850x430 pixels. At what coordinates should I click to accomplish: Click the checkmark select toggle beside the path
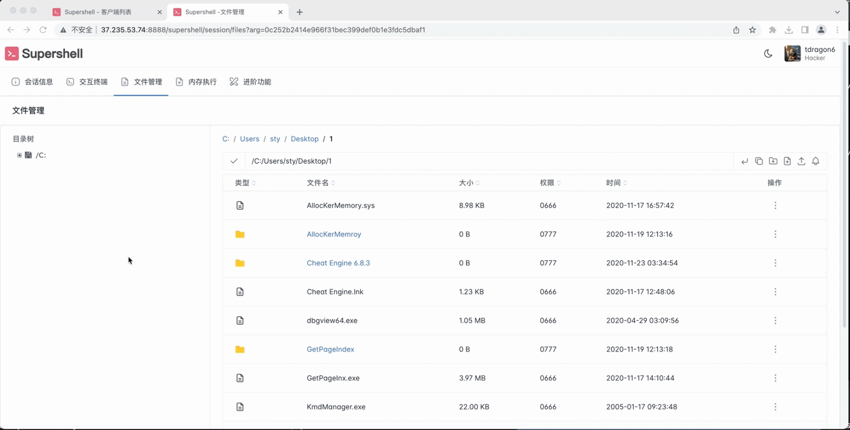[234, 161]
